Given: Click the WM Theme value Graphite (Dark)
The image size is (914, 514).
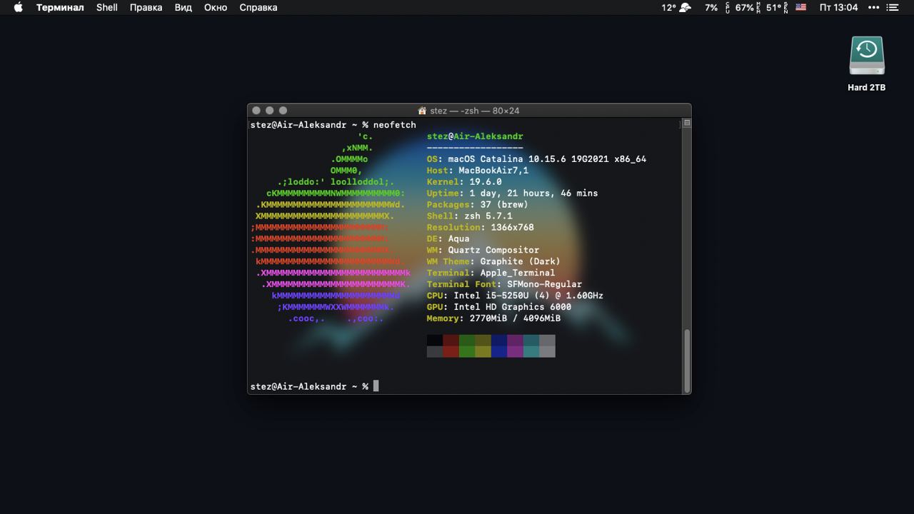Looking at the screenshot, I should [x=521, y=262].
